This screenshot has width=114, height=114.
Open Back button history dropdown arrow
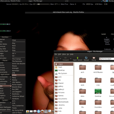coord(60,59)
